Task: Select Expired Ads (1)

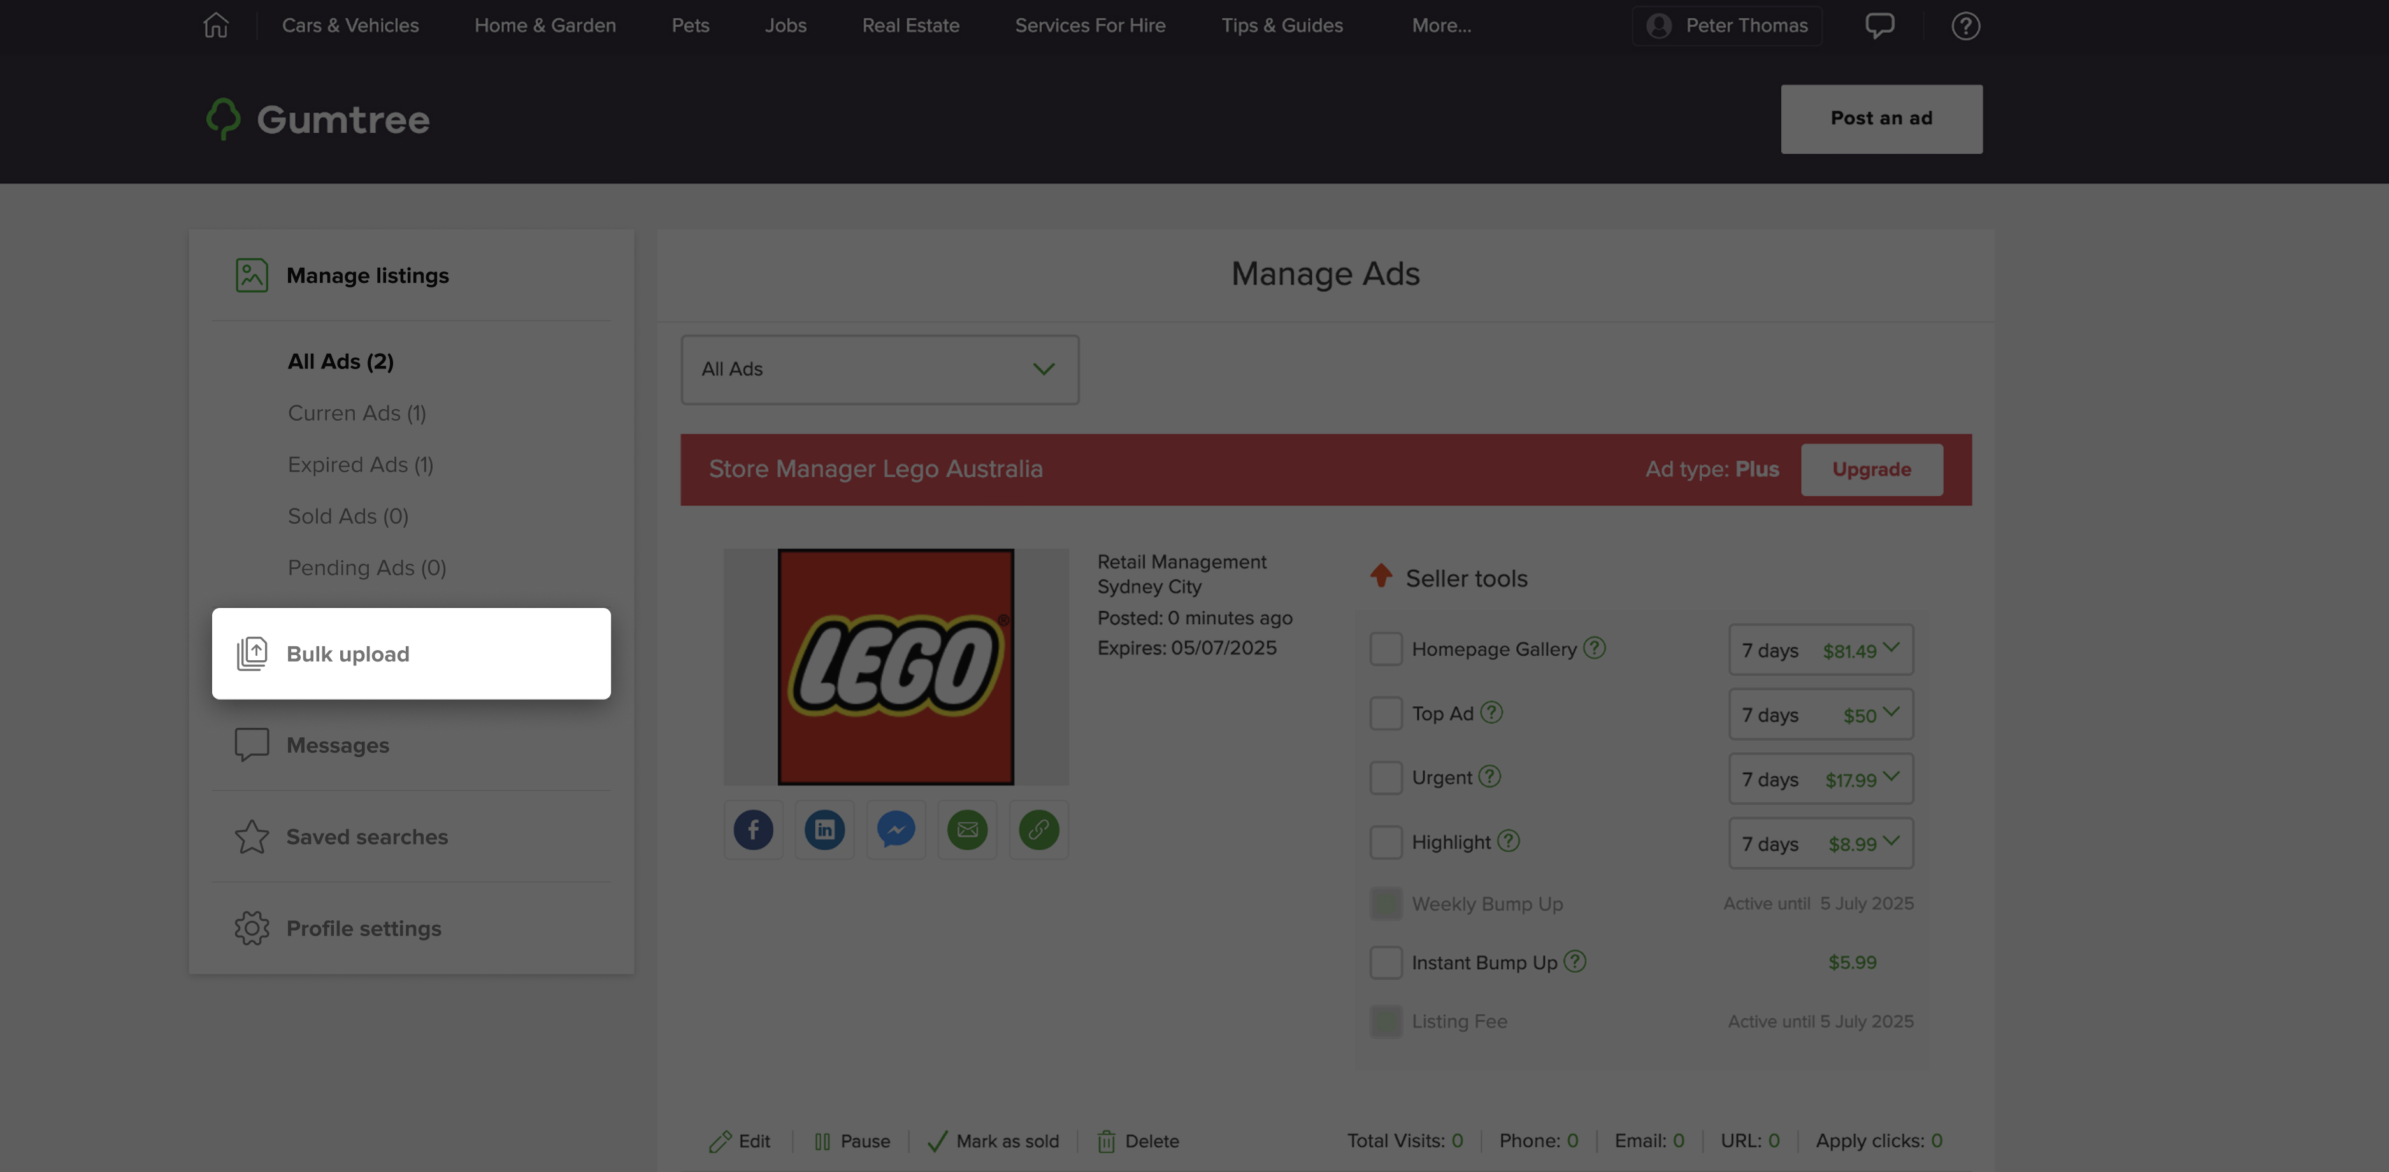Action: [361, 464]
